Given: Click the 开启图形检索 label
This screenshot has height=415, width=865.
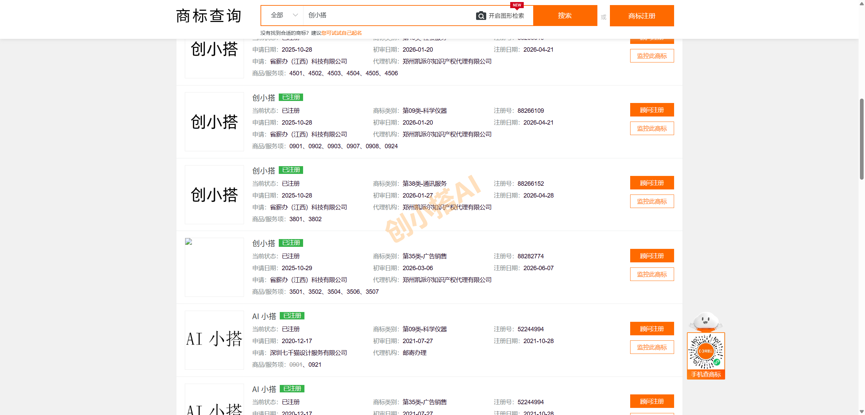Looking at the screenshot, I should [506, 16].
